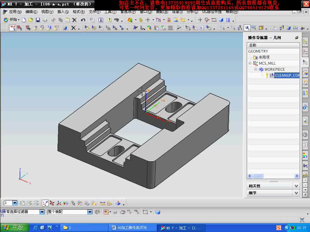Click the measure distance ruler icon
The height and width of the screenshot is (232, 310).
pyautogui.click(x=102, y=203)
